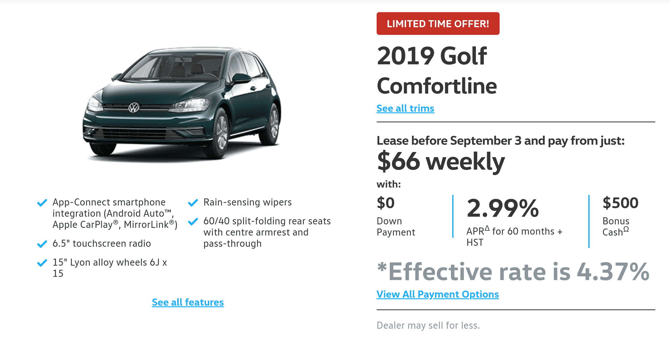Image resolution: width=670 pixels, height=345 pixels.
Task: Click the 2.99% APR rate
Action: (503, 208)
